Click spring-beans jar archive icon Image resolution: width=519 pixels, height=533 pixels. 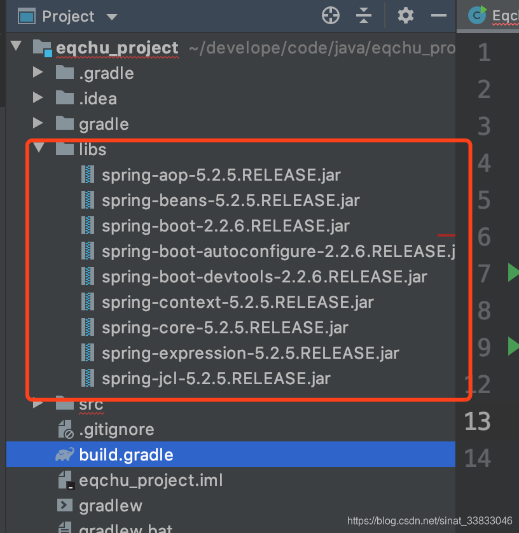[88, 200]
